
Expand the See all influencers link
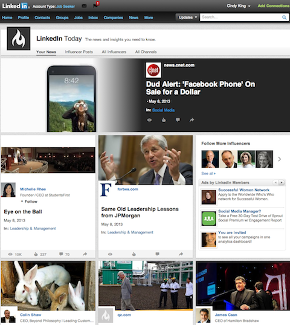[208, 174]
